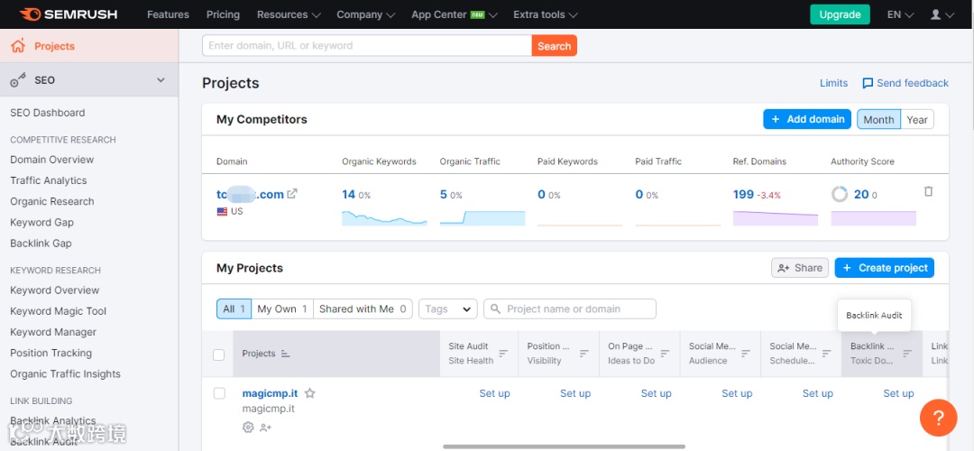Collapse the SEO sidebar section
This screenshot has width=974, height=451.
pyautogui.click(x=161, y=80)
